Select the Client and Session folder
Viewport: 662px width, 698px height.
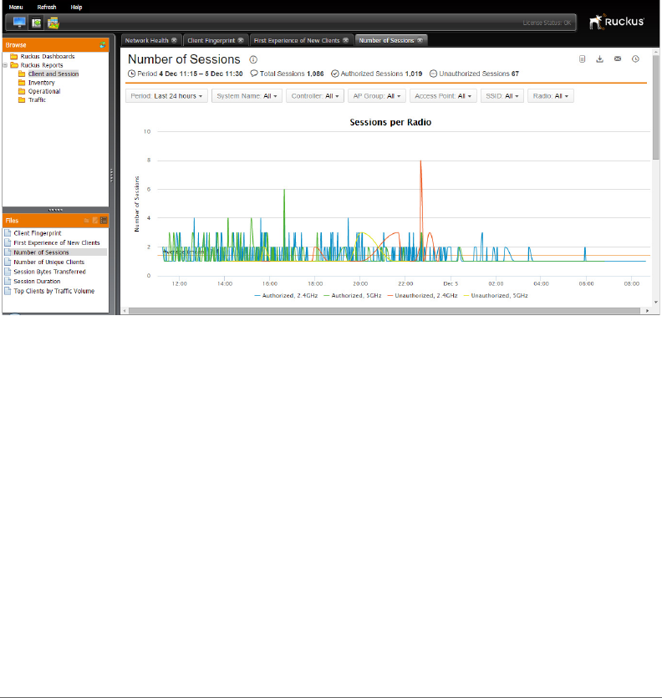coord(53,74)
